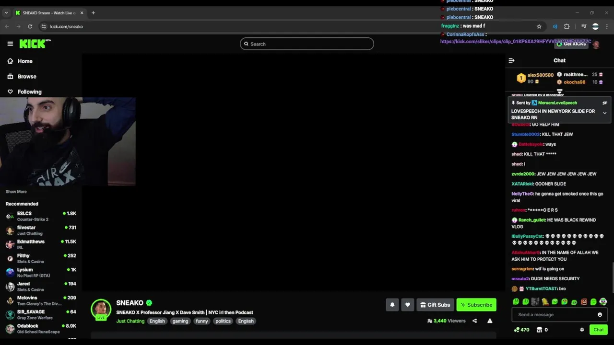Image resolution: width=614 pixels, height=345 pixels.
Task: Open recommended channel fiivestar
Action: [41, 230]
